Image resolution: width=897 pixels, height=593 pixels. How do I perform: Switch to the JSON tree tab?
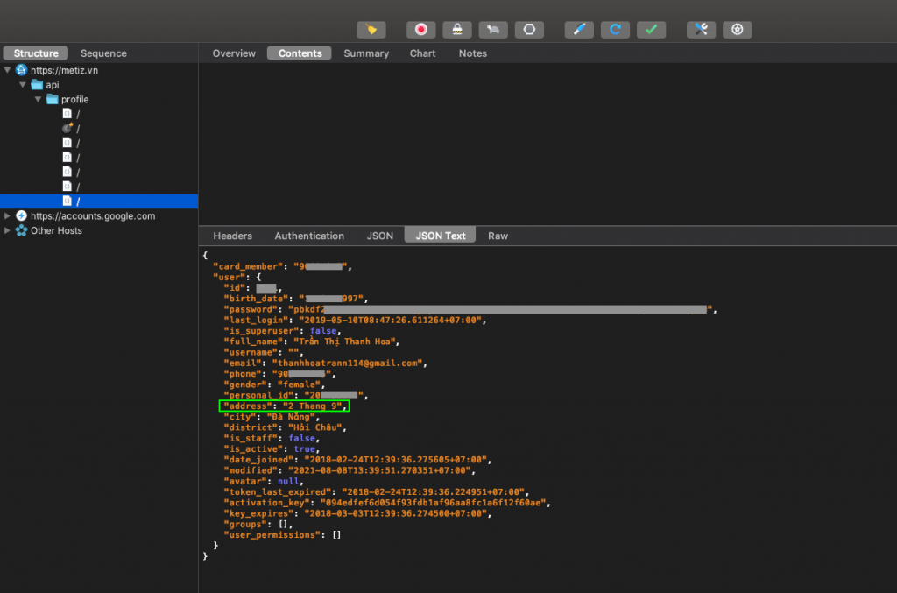click(380, 236)
